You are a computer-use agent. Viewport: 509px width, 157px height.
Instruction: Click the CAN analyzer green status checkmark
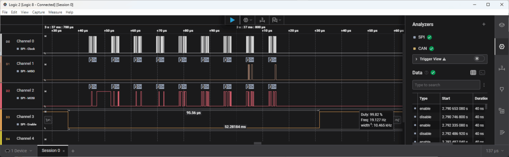click(x=432, y=49)
